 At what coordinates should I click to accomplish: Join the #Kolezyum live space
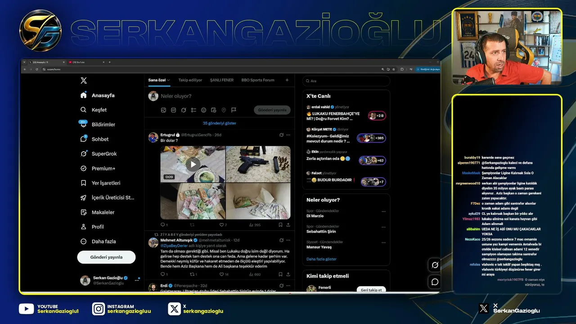[371, 138]
